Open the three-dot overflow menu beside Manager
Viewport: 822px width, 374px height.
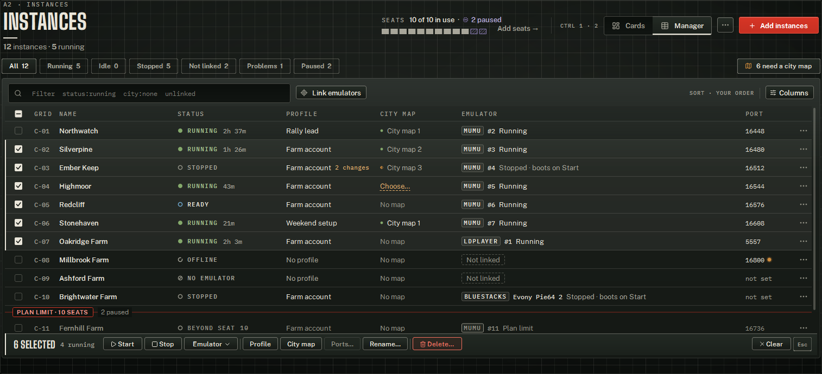point(725,25)
